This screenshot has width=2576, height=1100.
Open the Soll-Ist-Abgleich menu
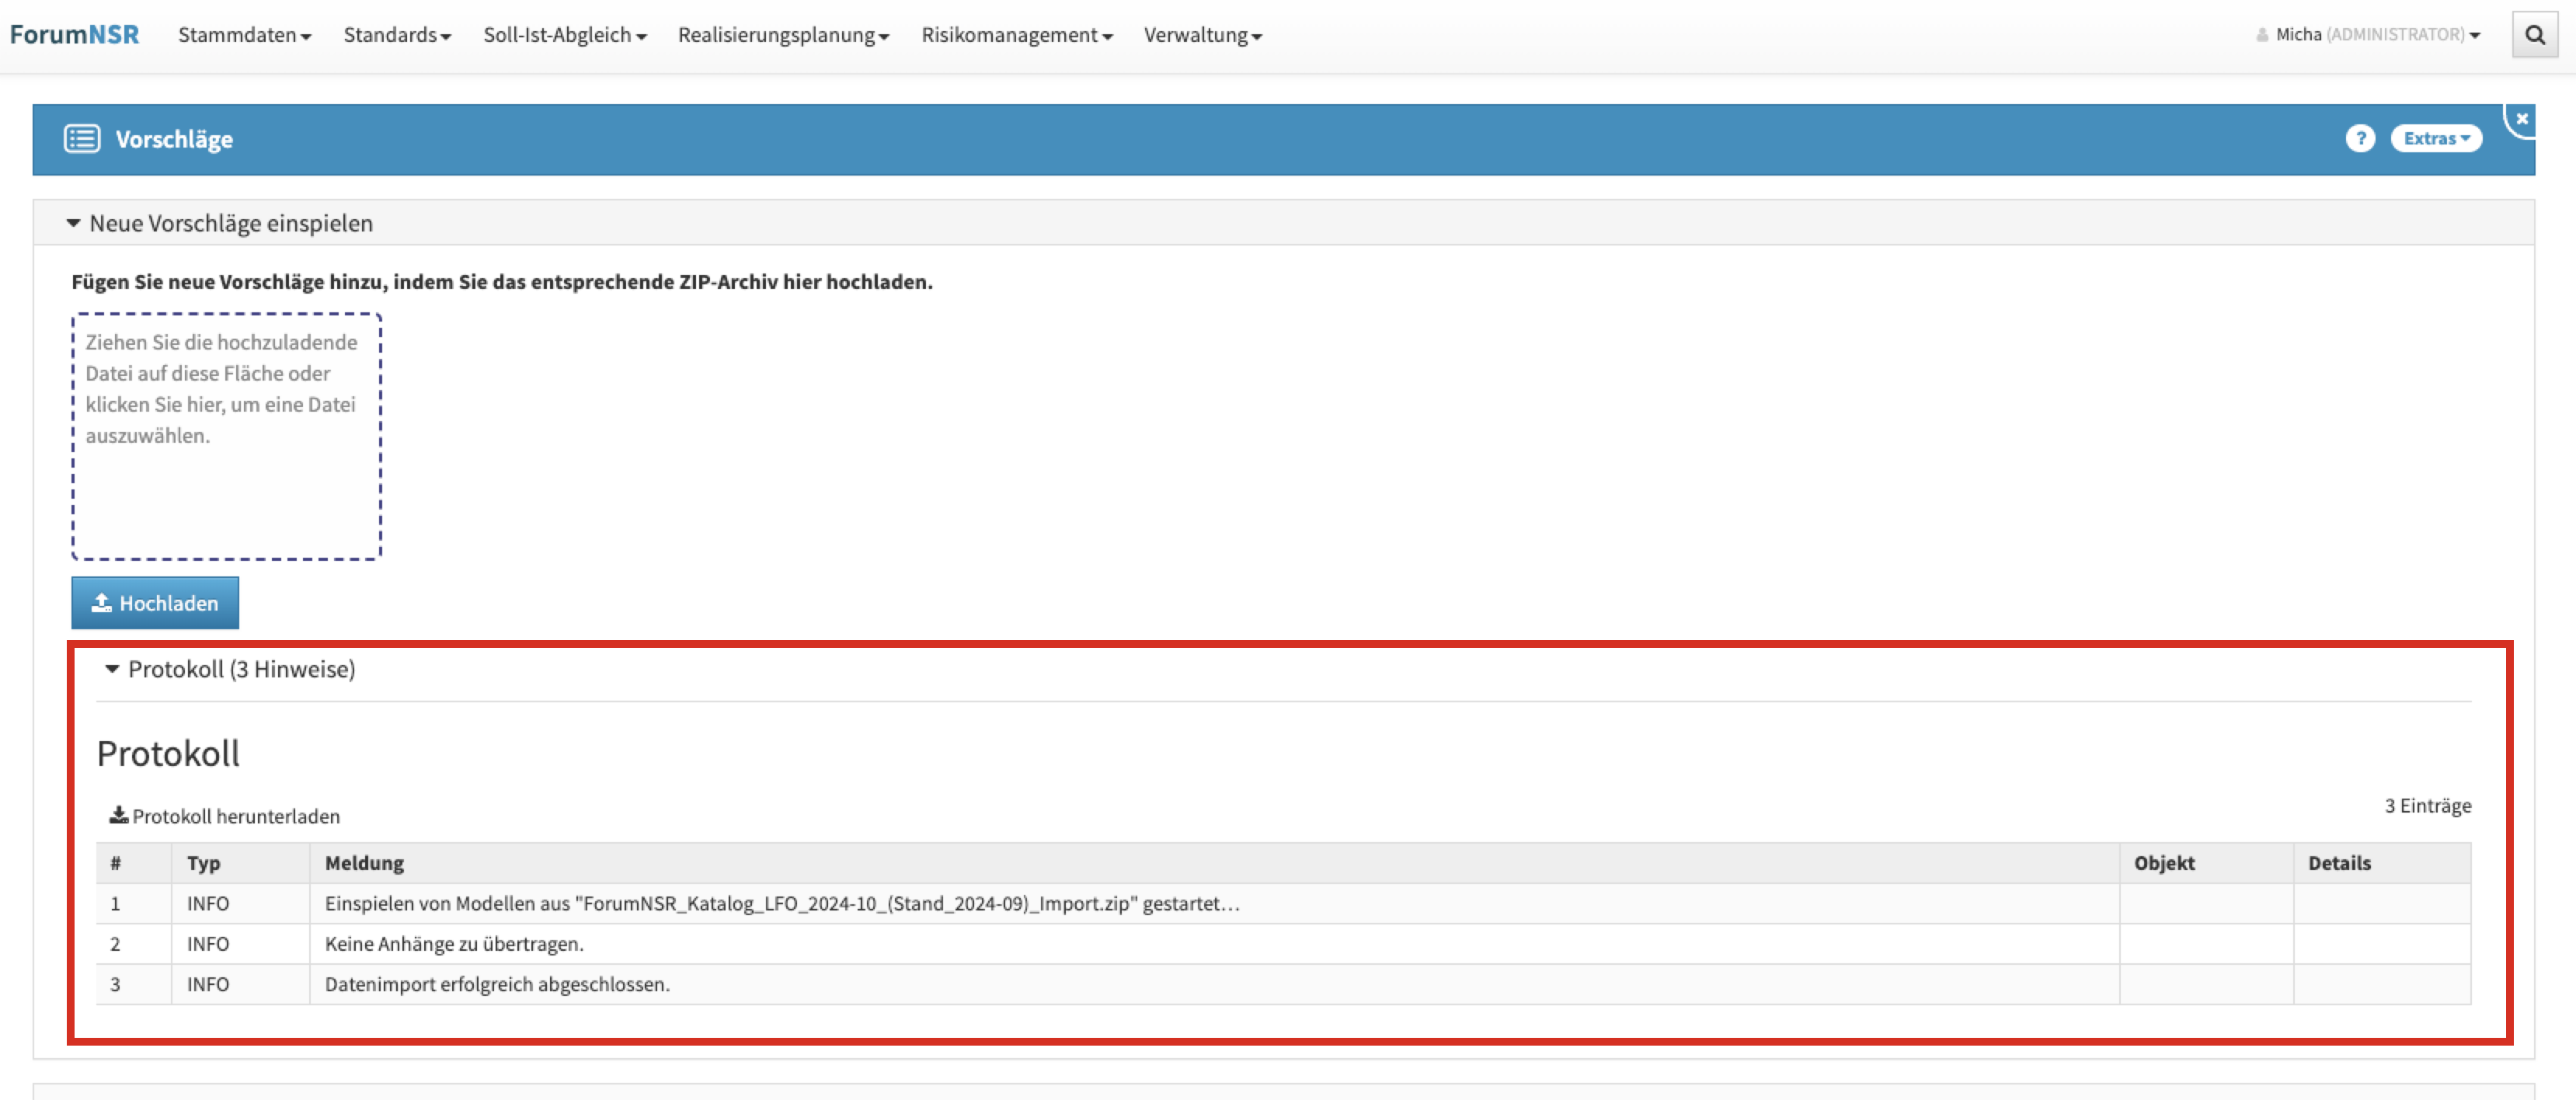(x=564, y=35)
